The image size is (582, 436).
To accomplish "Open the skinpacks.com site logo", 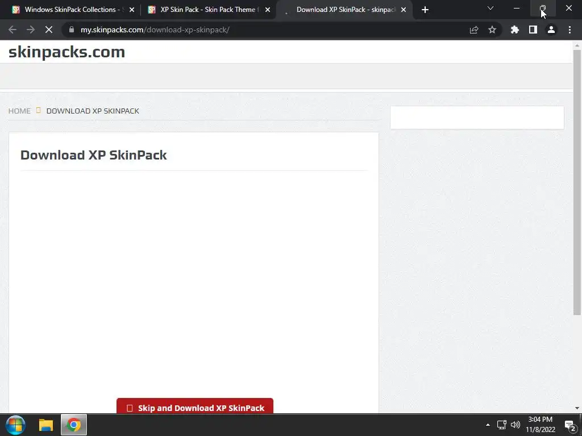I will [x=67, y=52].
